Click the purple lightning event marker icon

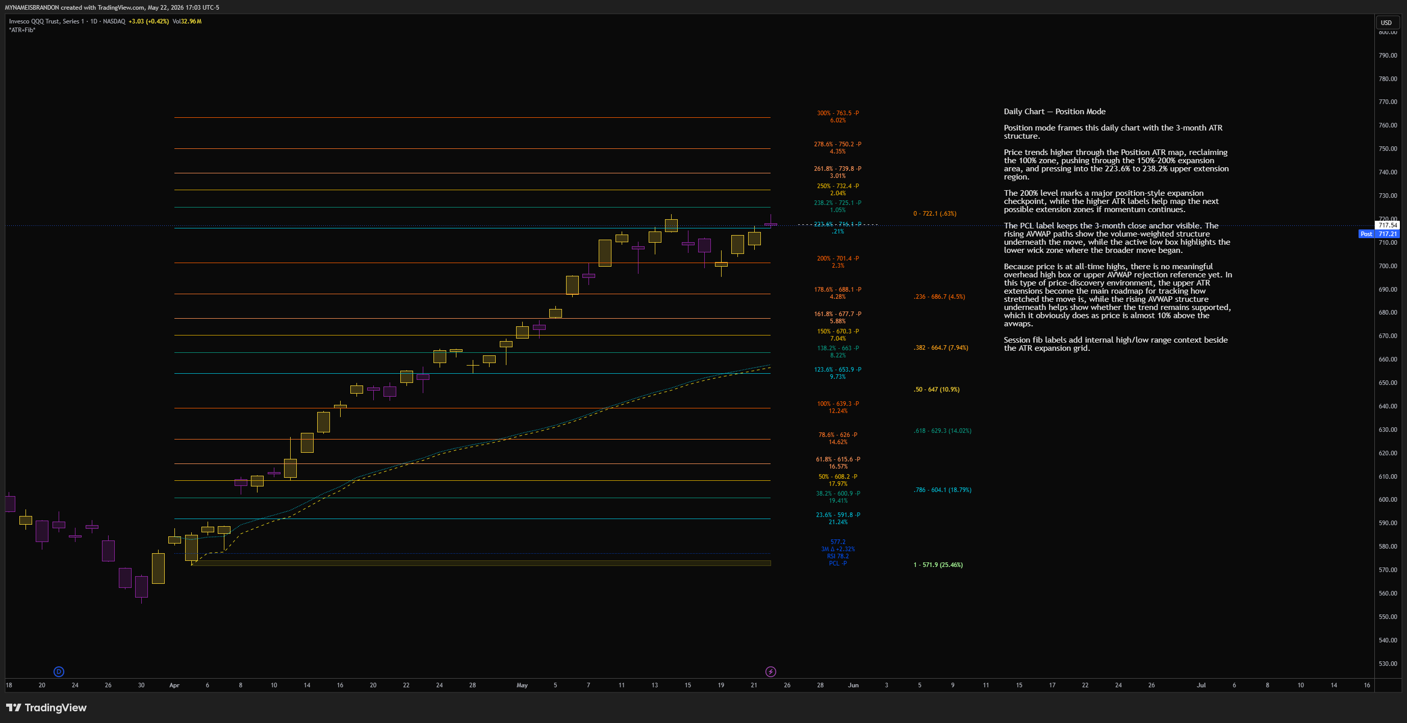[771, 672]
